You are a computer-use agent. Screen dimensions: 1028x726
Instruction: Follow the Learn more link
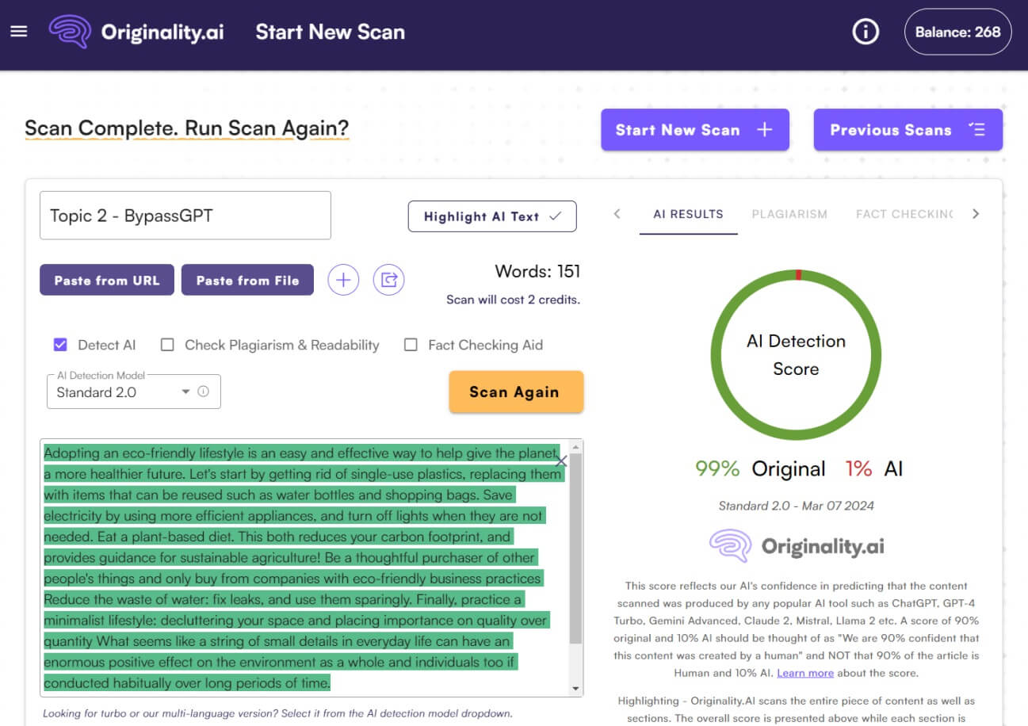pyautogui.click(x=804, y=673)
